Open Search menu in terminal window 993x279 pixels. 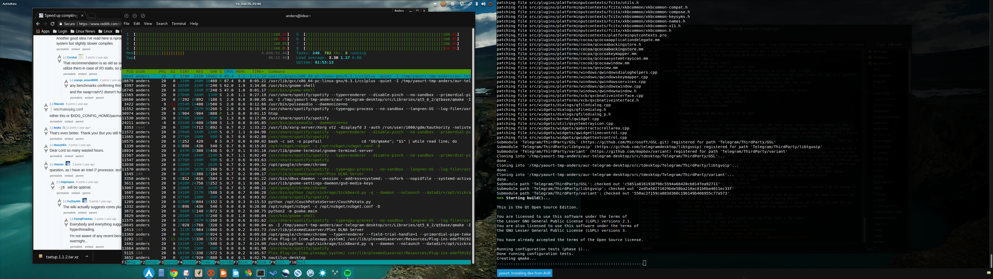tap(162, 24)
